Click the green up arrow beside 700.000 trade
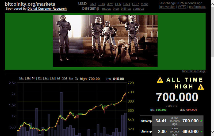The width and height of the screenshot is (214, 136). pyautogui.click(x=201, y=121)
